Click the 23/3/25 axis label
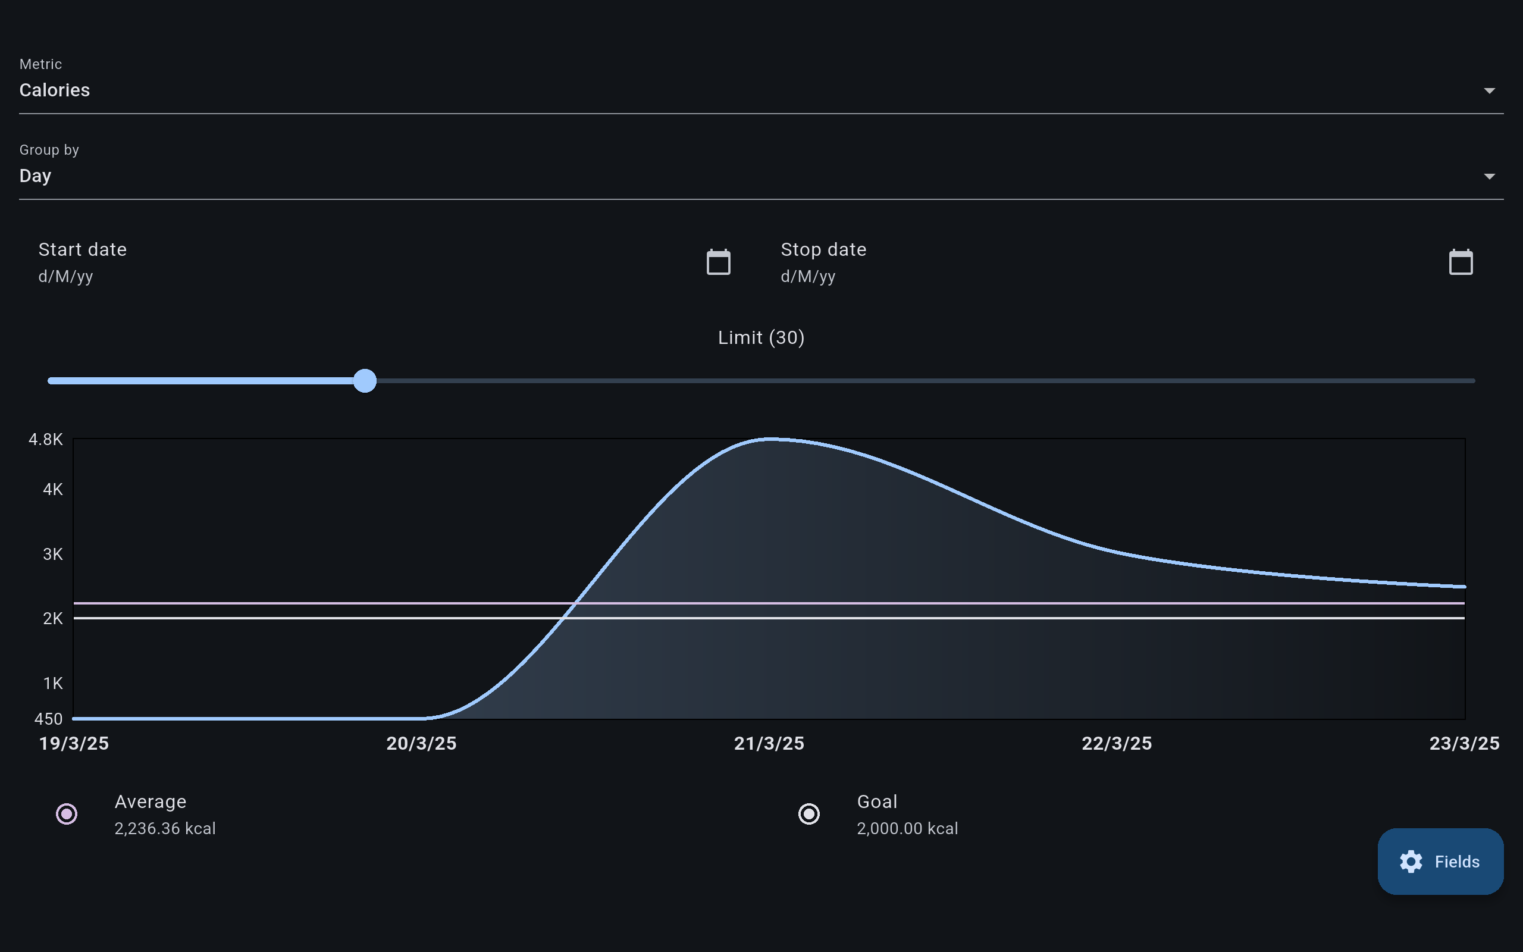 pyautogui.click(x=1465, y=744)
